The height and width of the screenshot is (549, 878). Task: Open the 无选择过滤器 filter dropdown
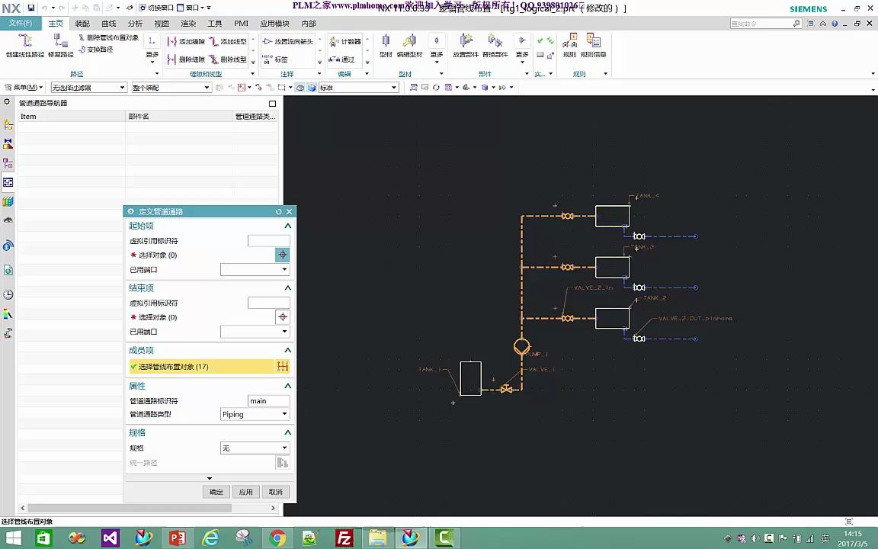click(x=88, y=88)
